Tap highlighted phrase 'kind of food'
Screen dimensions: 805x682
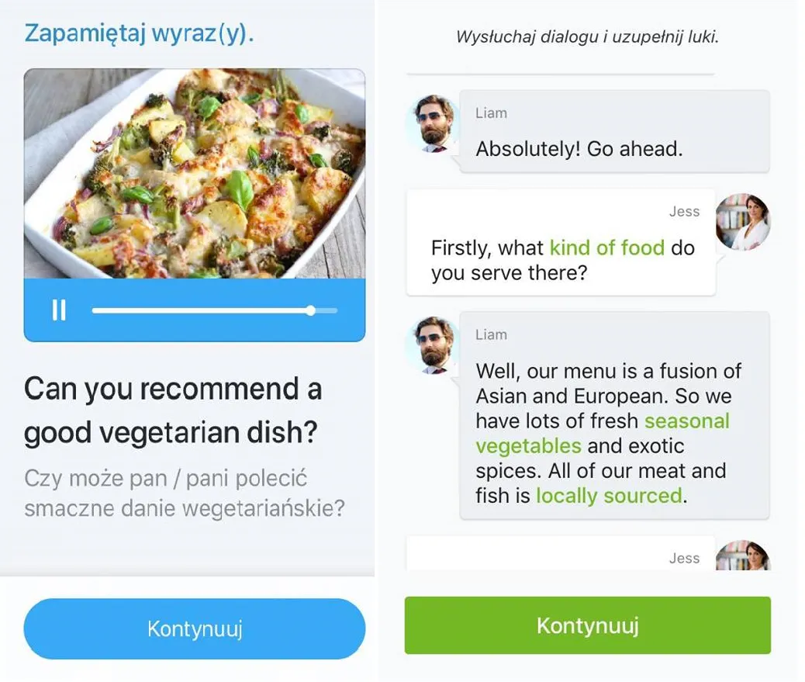pyautogui.click(x=606, y=248)
